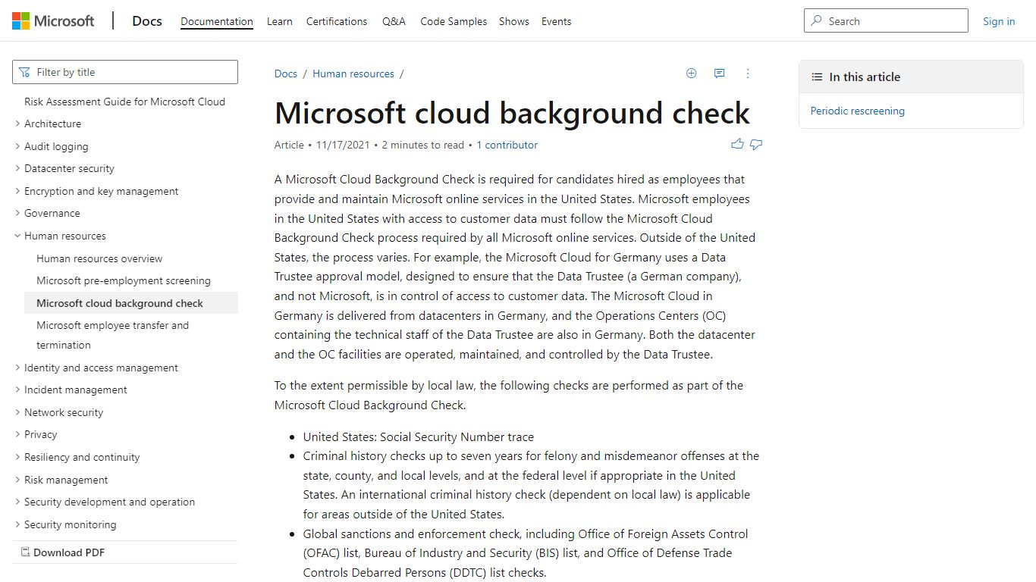Expand Resiliency and continuity

[17, 457]
